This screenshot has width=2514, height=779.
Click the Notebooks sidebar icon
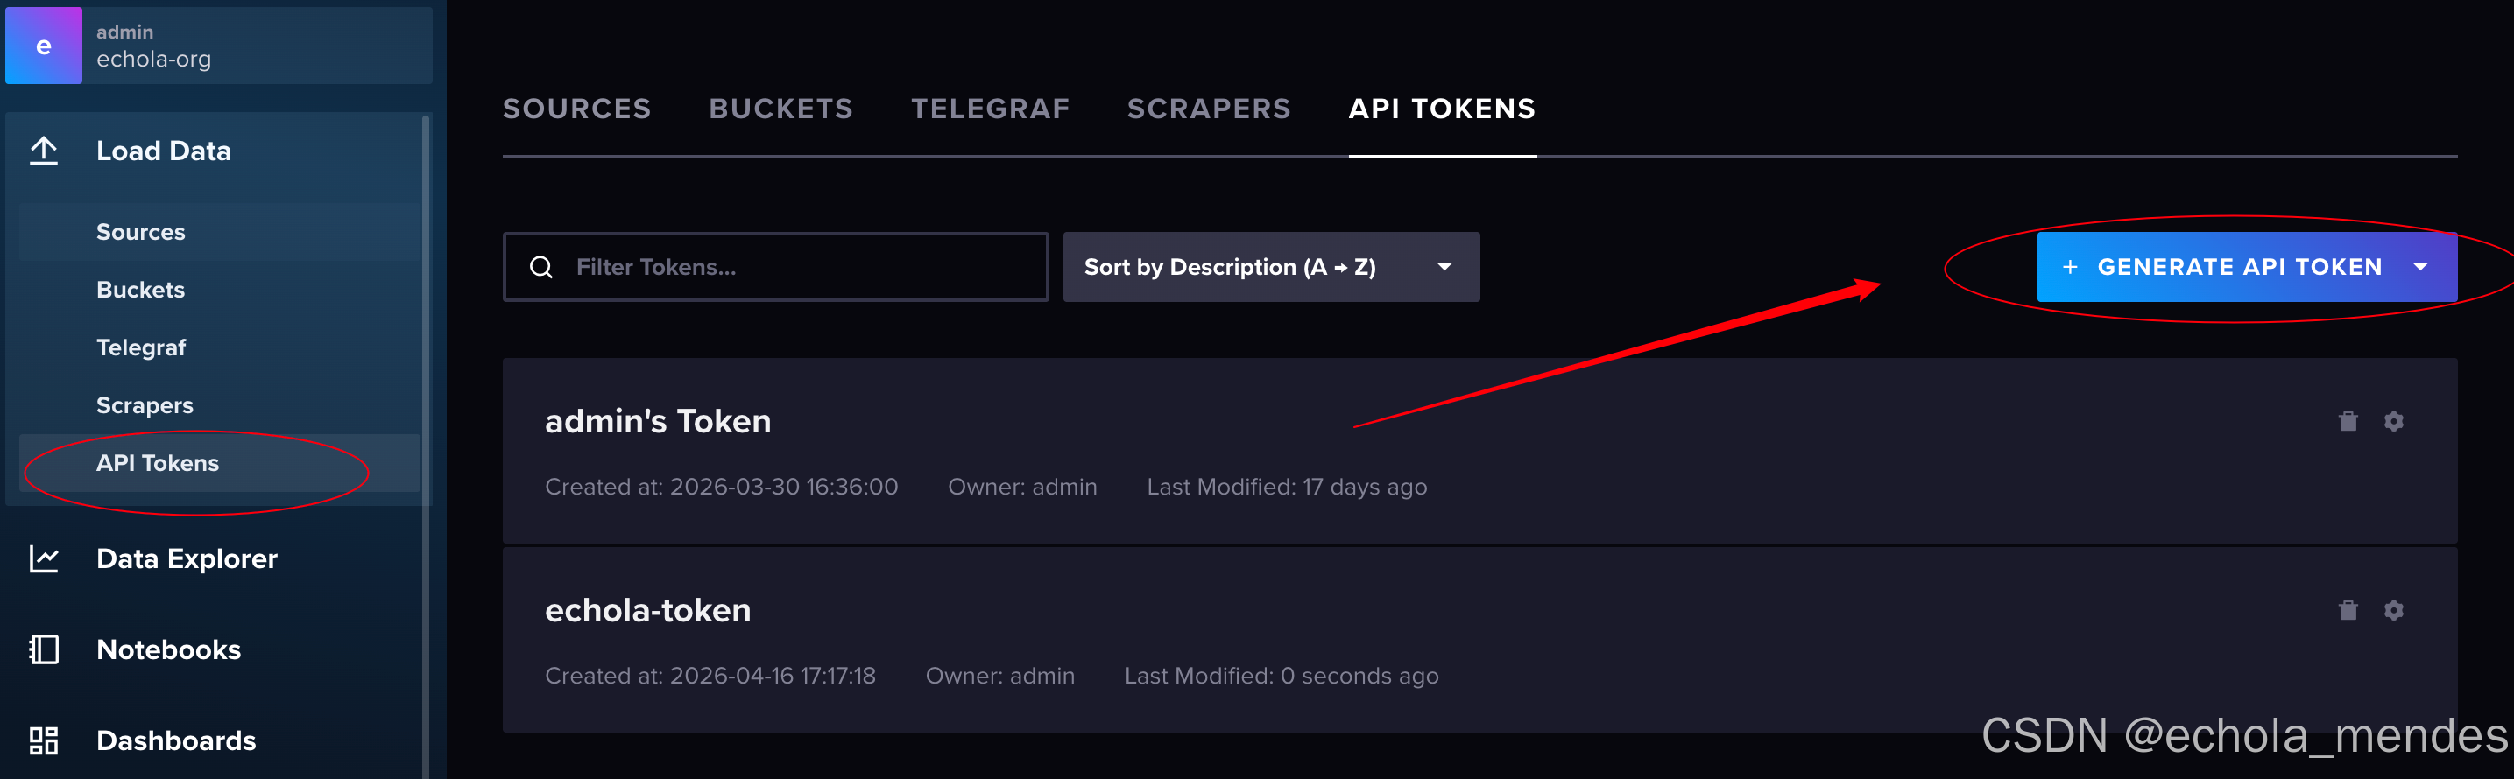click(43, 649)
